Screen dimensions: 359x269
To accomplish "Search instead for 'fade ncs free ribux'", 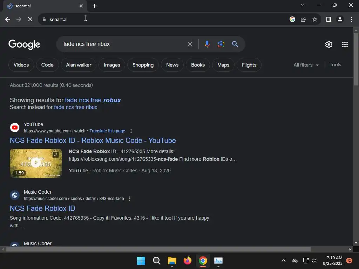I will coord(76,107).
